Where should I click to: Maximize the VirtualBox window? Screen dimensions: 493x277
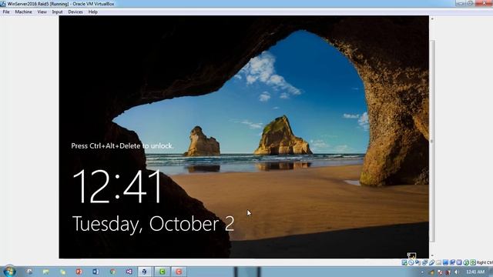point(470,3)
